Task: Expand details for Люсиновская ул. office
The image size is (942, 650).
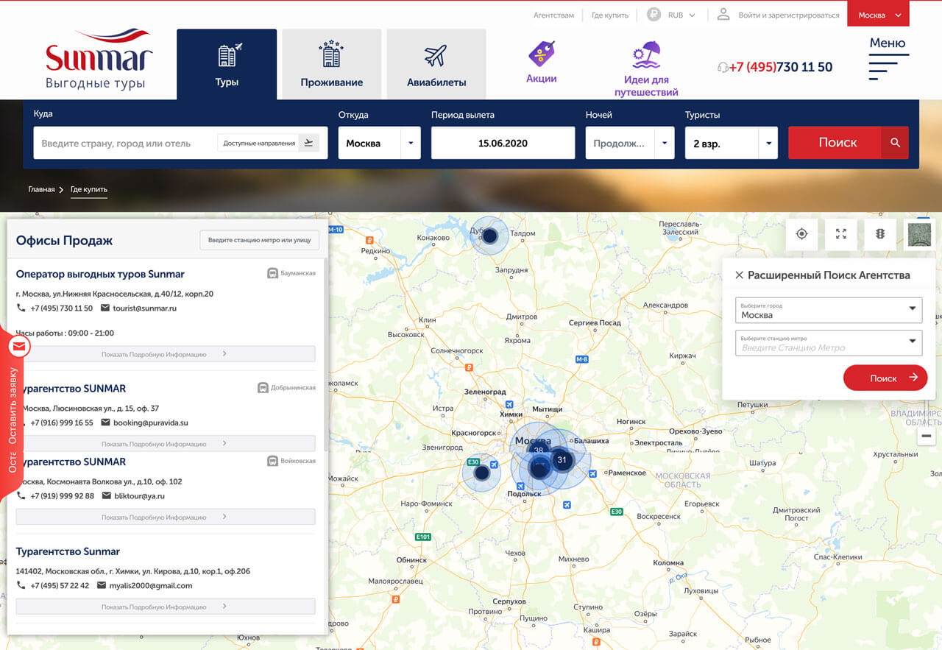Action: [x=166, y=444]
